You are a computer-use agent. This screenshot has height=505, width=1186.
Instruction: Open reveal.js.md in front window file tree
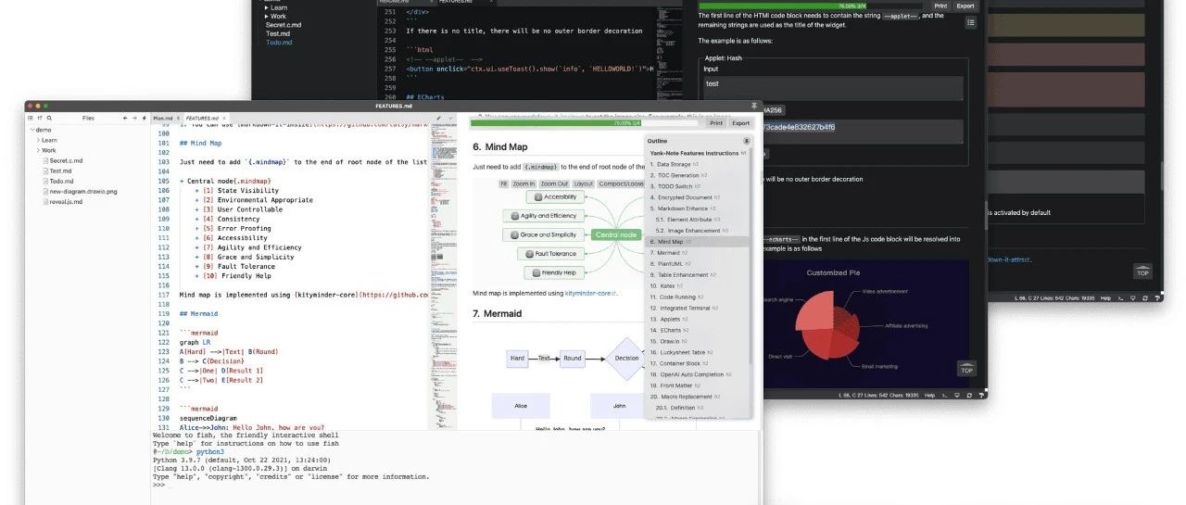(x=65, y=201)
